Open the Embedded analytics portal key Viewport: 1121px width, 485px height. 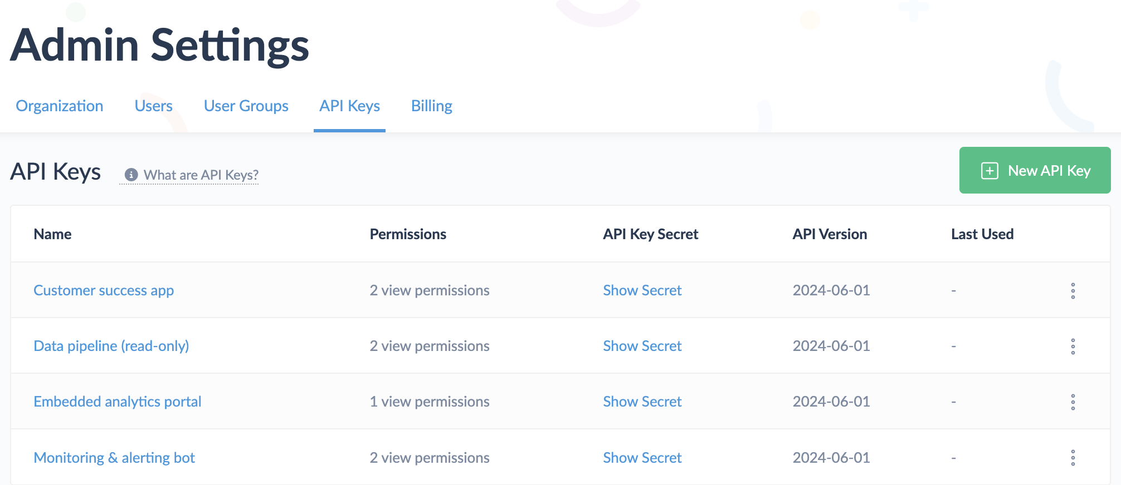click(118, 402)
